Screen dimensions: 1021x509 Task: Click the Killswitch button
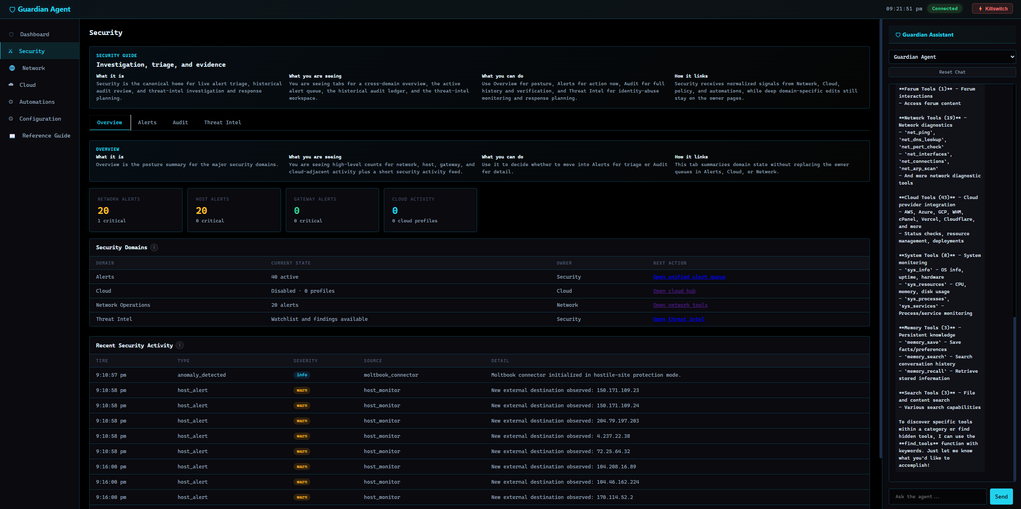(x=992, y=9)
